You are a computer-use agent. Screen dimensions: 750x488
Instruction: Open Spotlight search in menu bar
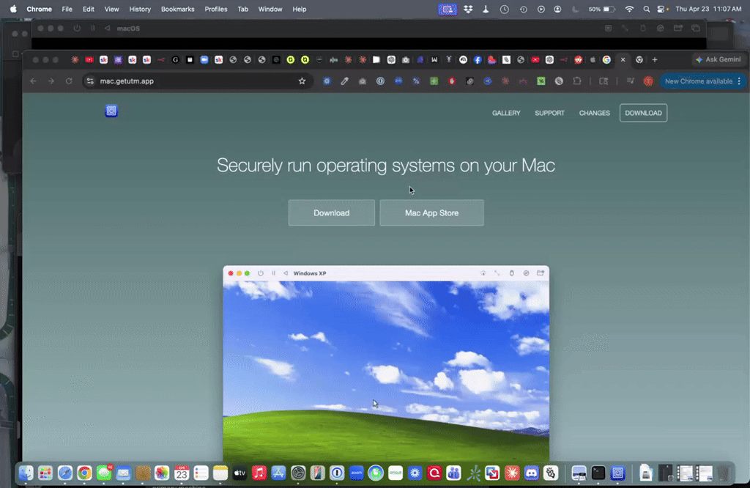coord(646,9)
